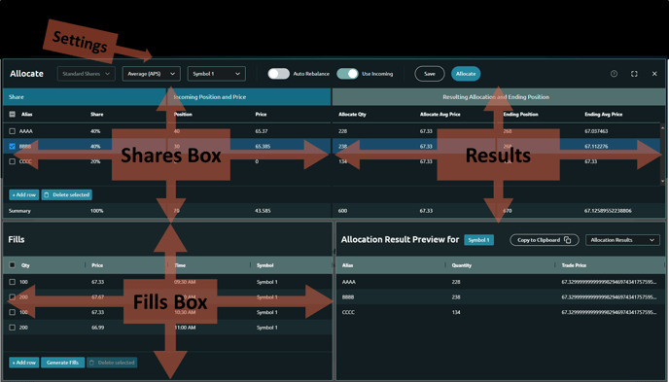Disable the Use Incoming switch
Image resolution: width=669 pixels, height=382 pixels.
(x=347, y=74)
